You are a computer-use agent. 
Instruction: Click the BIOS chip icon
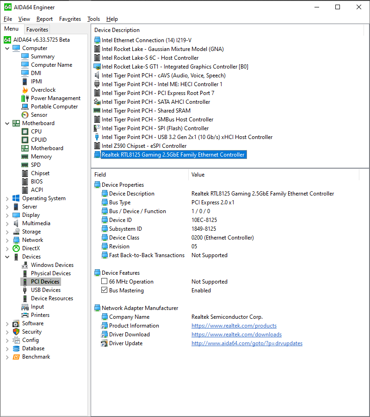25,182
